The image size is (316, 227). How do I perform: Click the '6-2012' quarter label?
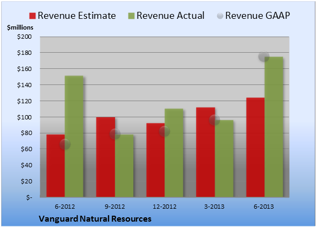pyautogui.click(x=65, y=207)
